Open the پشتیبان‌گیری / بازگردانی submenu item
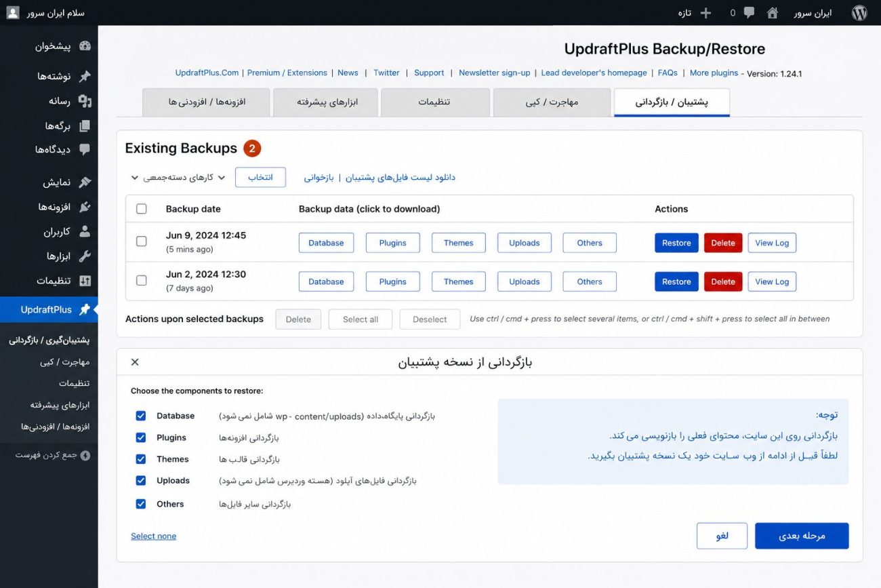This screenshot has width=881, height=588. tap(49, 340)
